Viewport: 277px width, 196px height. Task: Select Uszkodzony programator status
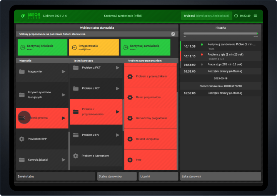150,118
